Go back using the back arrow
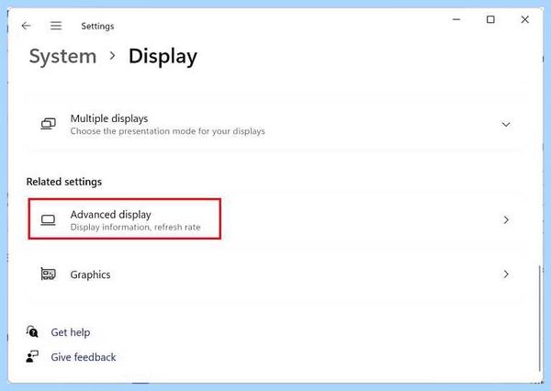The image size is (551, 391). point(27,26)
